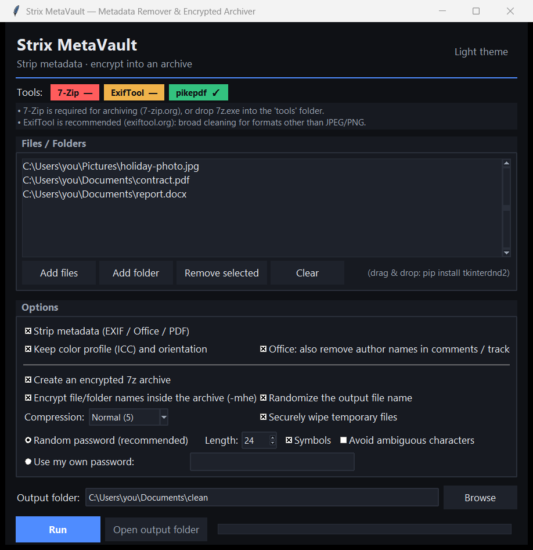Switch to Light theme

(x=481, y=52)
